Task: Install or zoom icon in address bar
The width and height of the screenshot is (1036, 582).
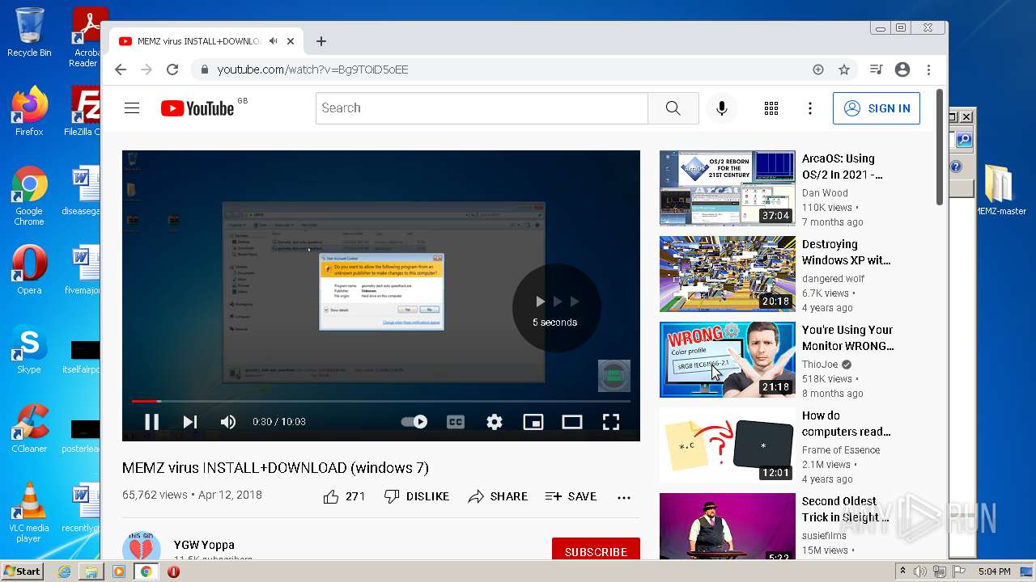Action: tap(818, 70)
